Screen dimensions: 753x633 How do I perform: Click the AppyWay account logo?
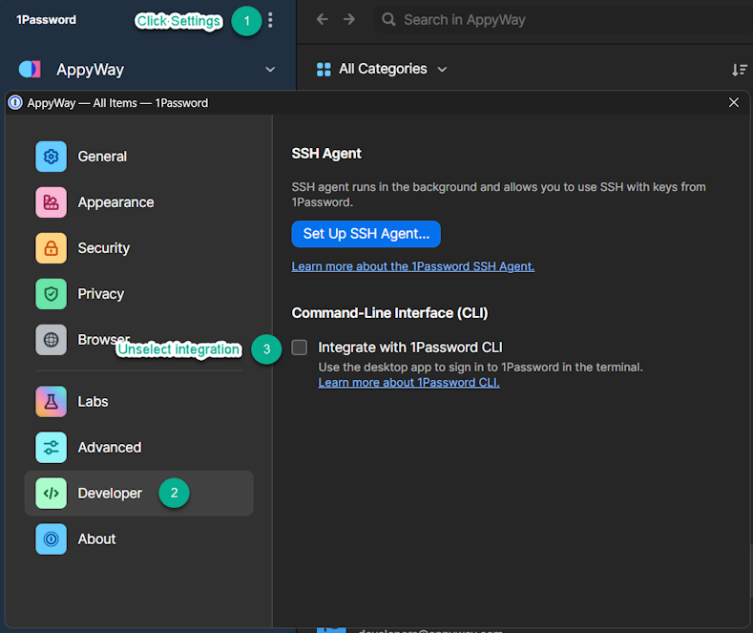(x=30, y=69)
